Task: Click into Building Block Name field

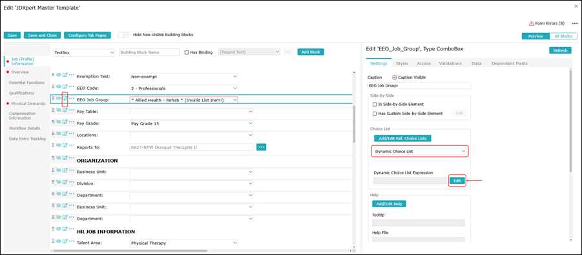Action: click(149, 53)
